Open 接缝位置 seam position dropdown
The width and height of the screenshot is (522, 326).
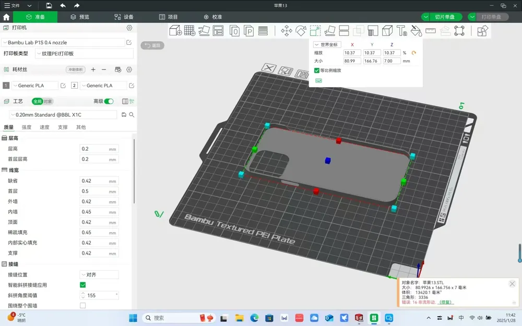(x=99, y=275)
